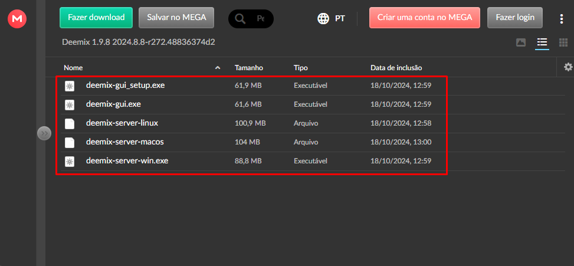Sort by Data de inclusão column
The image size is (574, 266).
click(x=396, y=68)
